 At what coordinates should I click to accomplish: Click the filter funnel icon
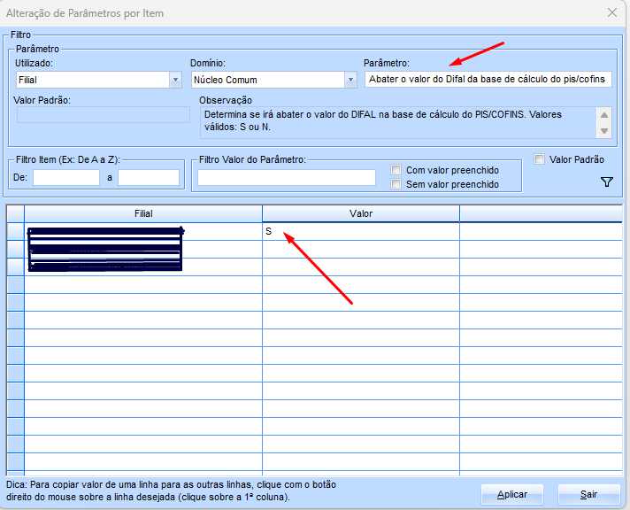point(606,182)
